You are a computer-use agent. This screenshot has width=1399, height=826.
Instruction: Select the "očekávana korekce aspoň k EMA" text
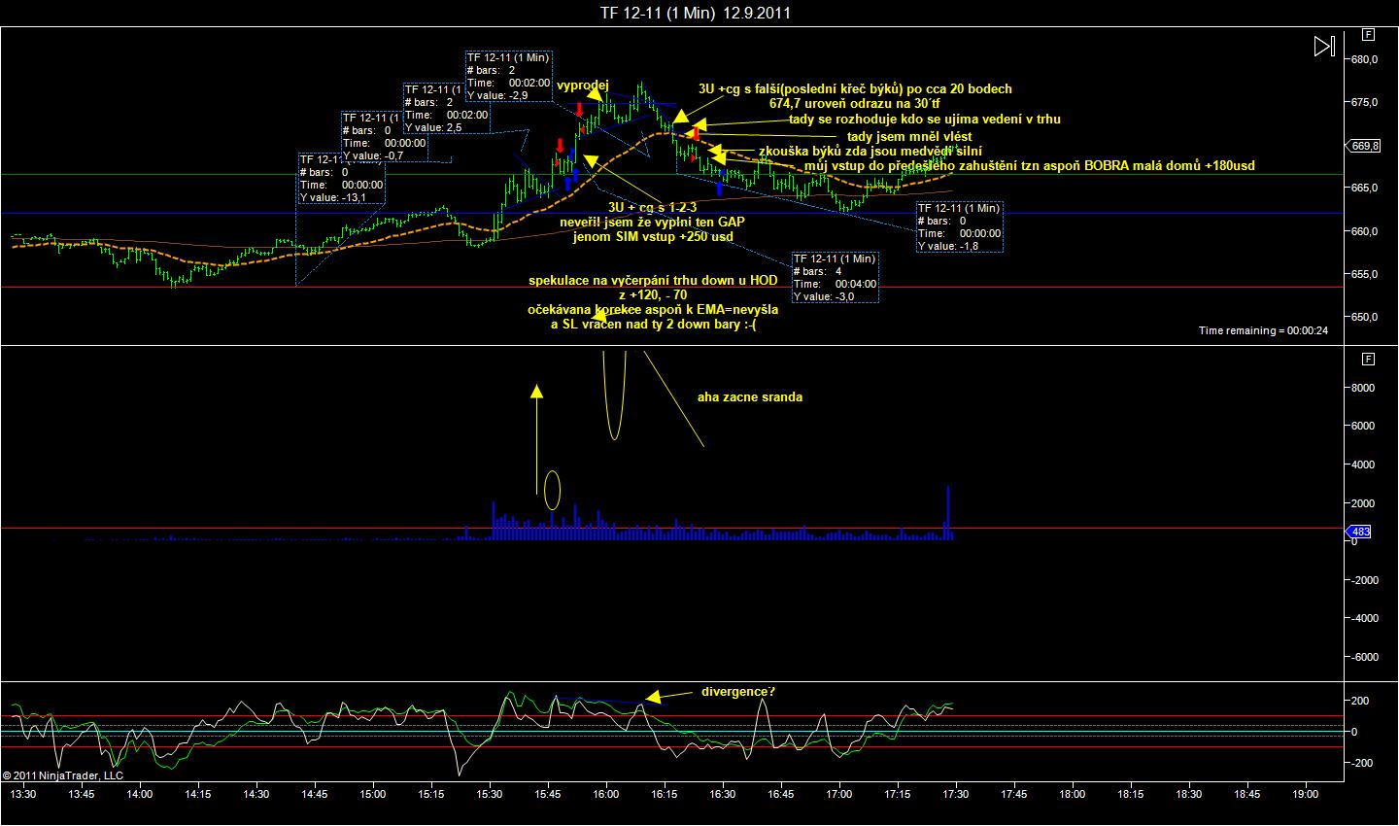coord(653,310)
